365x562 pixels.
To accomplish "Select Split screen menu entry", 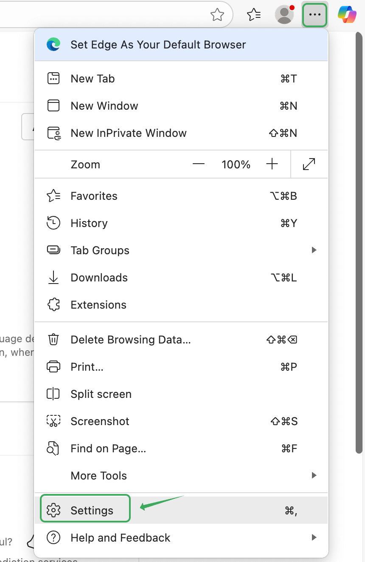I will pos(181,394).
